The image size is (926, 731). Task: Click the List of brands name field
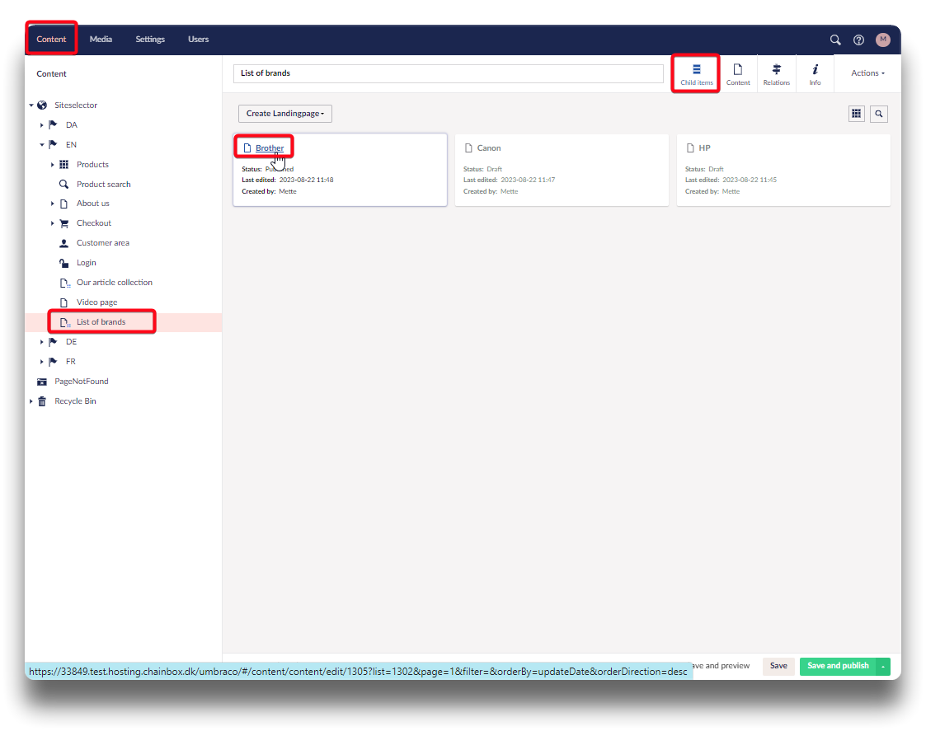click(448, 73)
